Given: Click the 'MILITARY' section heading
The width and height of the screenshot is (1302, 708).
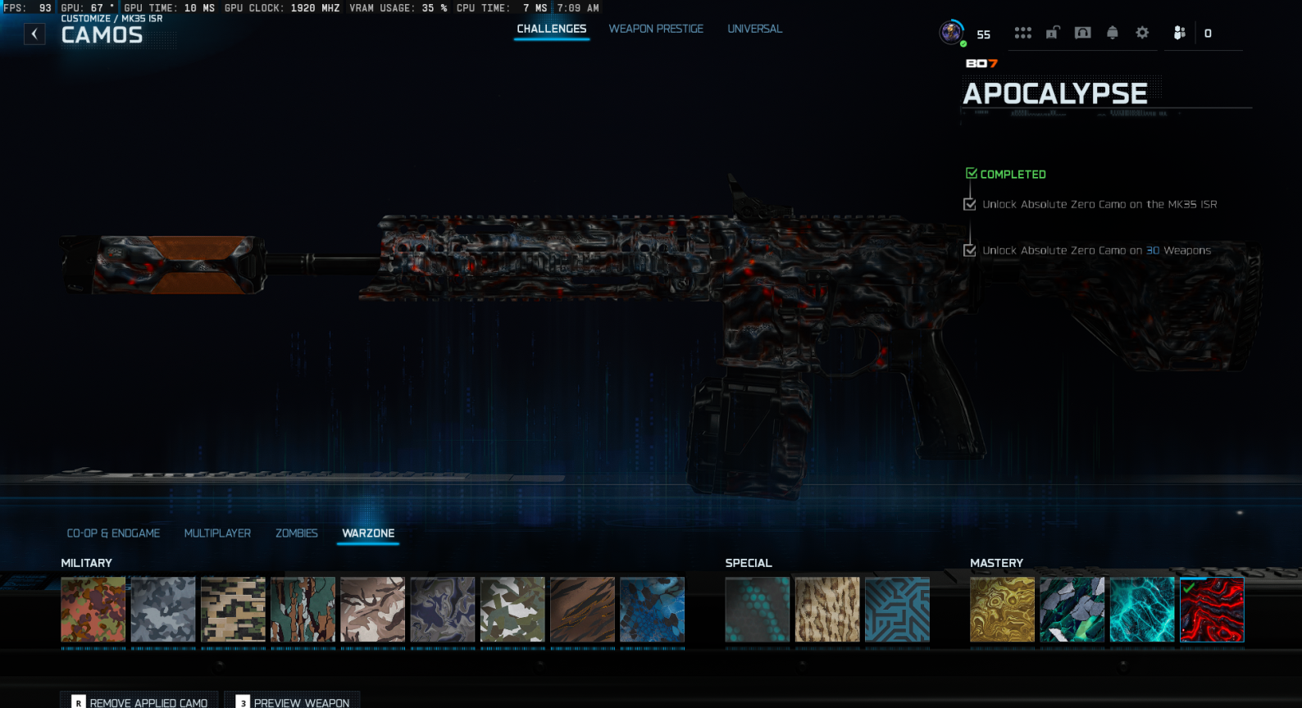Looking at the screenshot, I should 86,563.
